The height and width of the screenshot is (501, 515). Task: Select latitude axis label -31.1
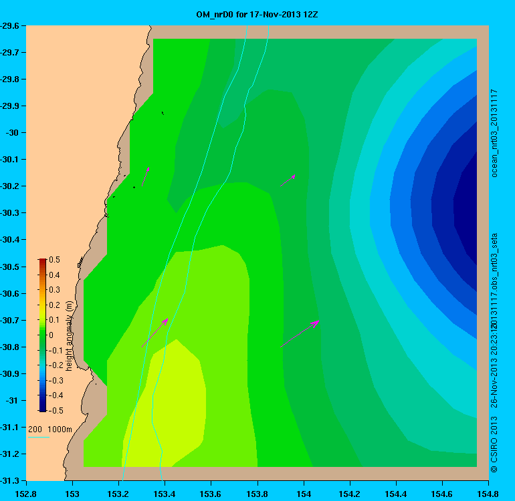coord(9,427)
